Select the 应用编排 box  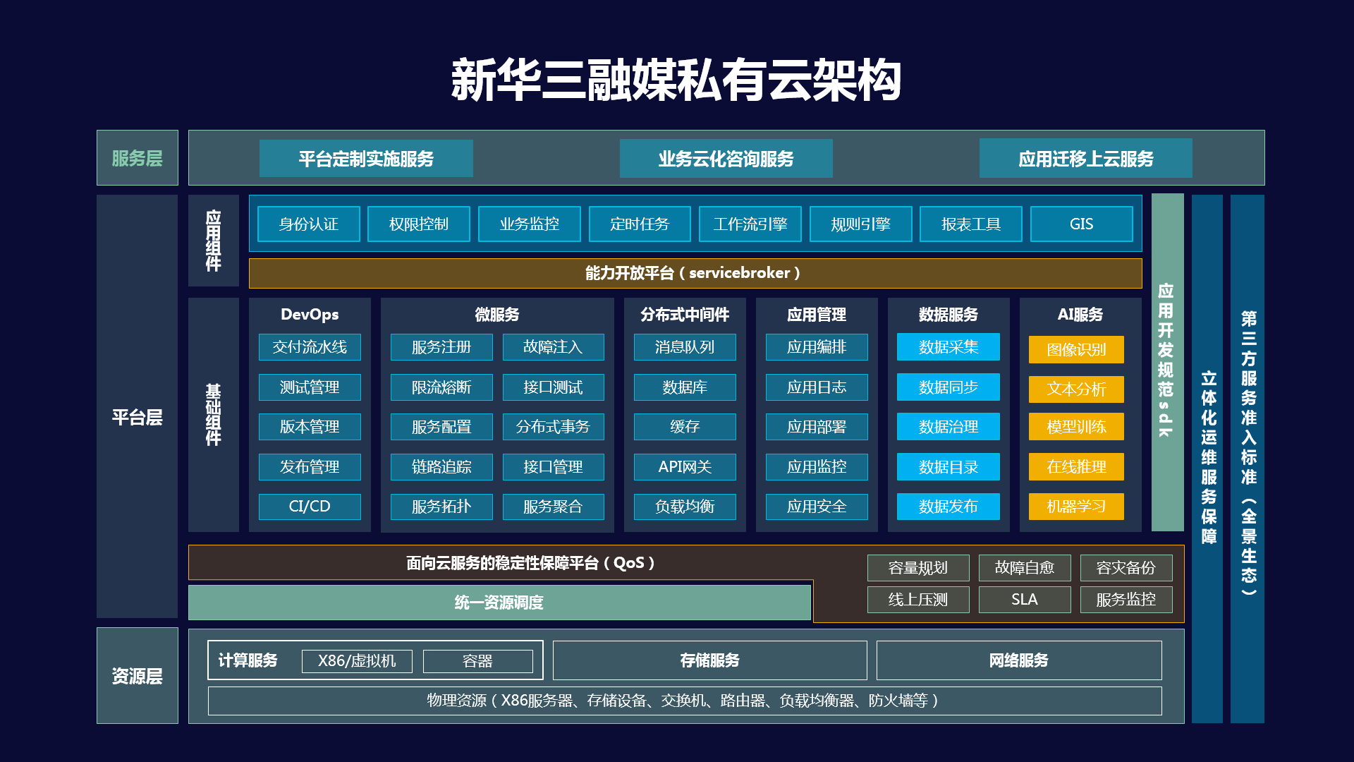(817, 347)
